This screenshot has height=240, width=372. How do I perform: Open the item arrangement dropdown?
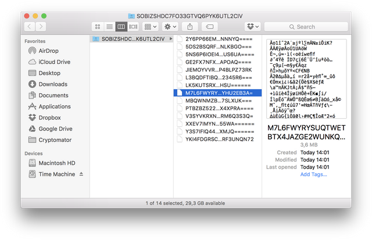click(151, 27)
